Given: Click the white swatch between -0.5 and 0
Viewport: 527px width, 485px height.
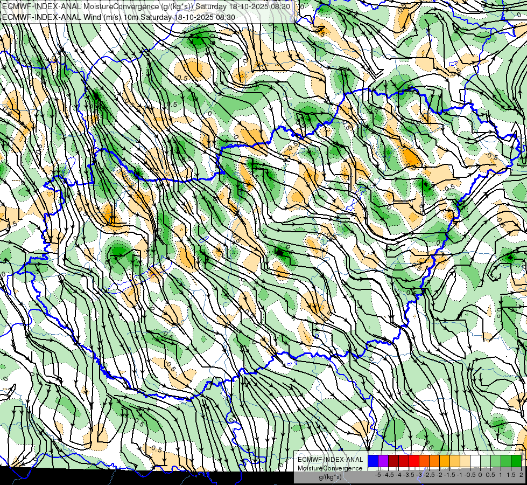Looking at the screenshot, I should point(475,461).
